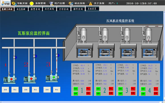
Task: Open the 报警查询 tab
Action: point(35,9)
